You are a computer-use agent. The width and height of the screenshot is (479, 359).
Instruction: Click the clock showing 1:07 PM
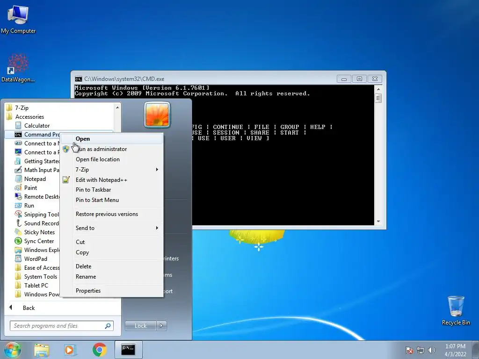455,350
